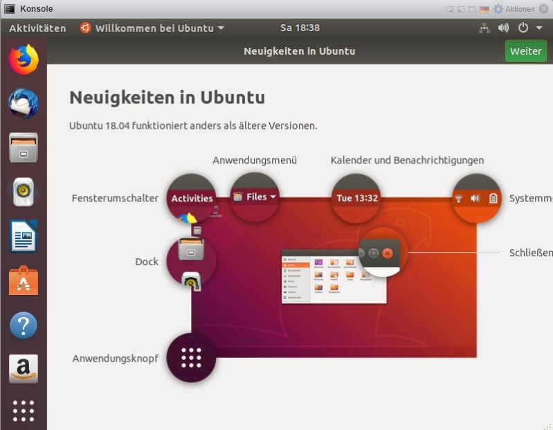Image resolution: width=553 pixels, height=430 pixels.
Task: Click the nine-dot app grid bubble in illustration
Action: pyautogui.click(x=191, y=358)
